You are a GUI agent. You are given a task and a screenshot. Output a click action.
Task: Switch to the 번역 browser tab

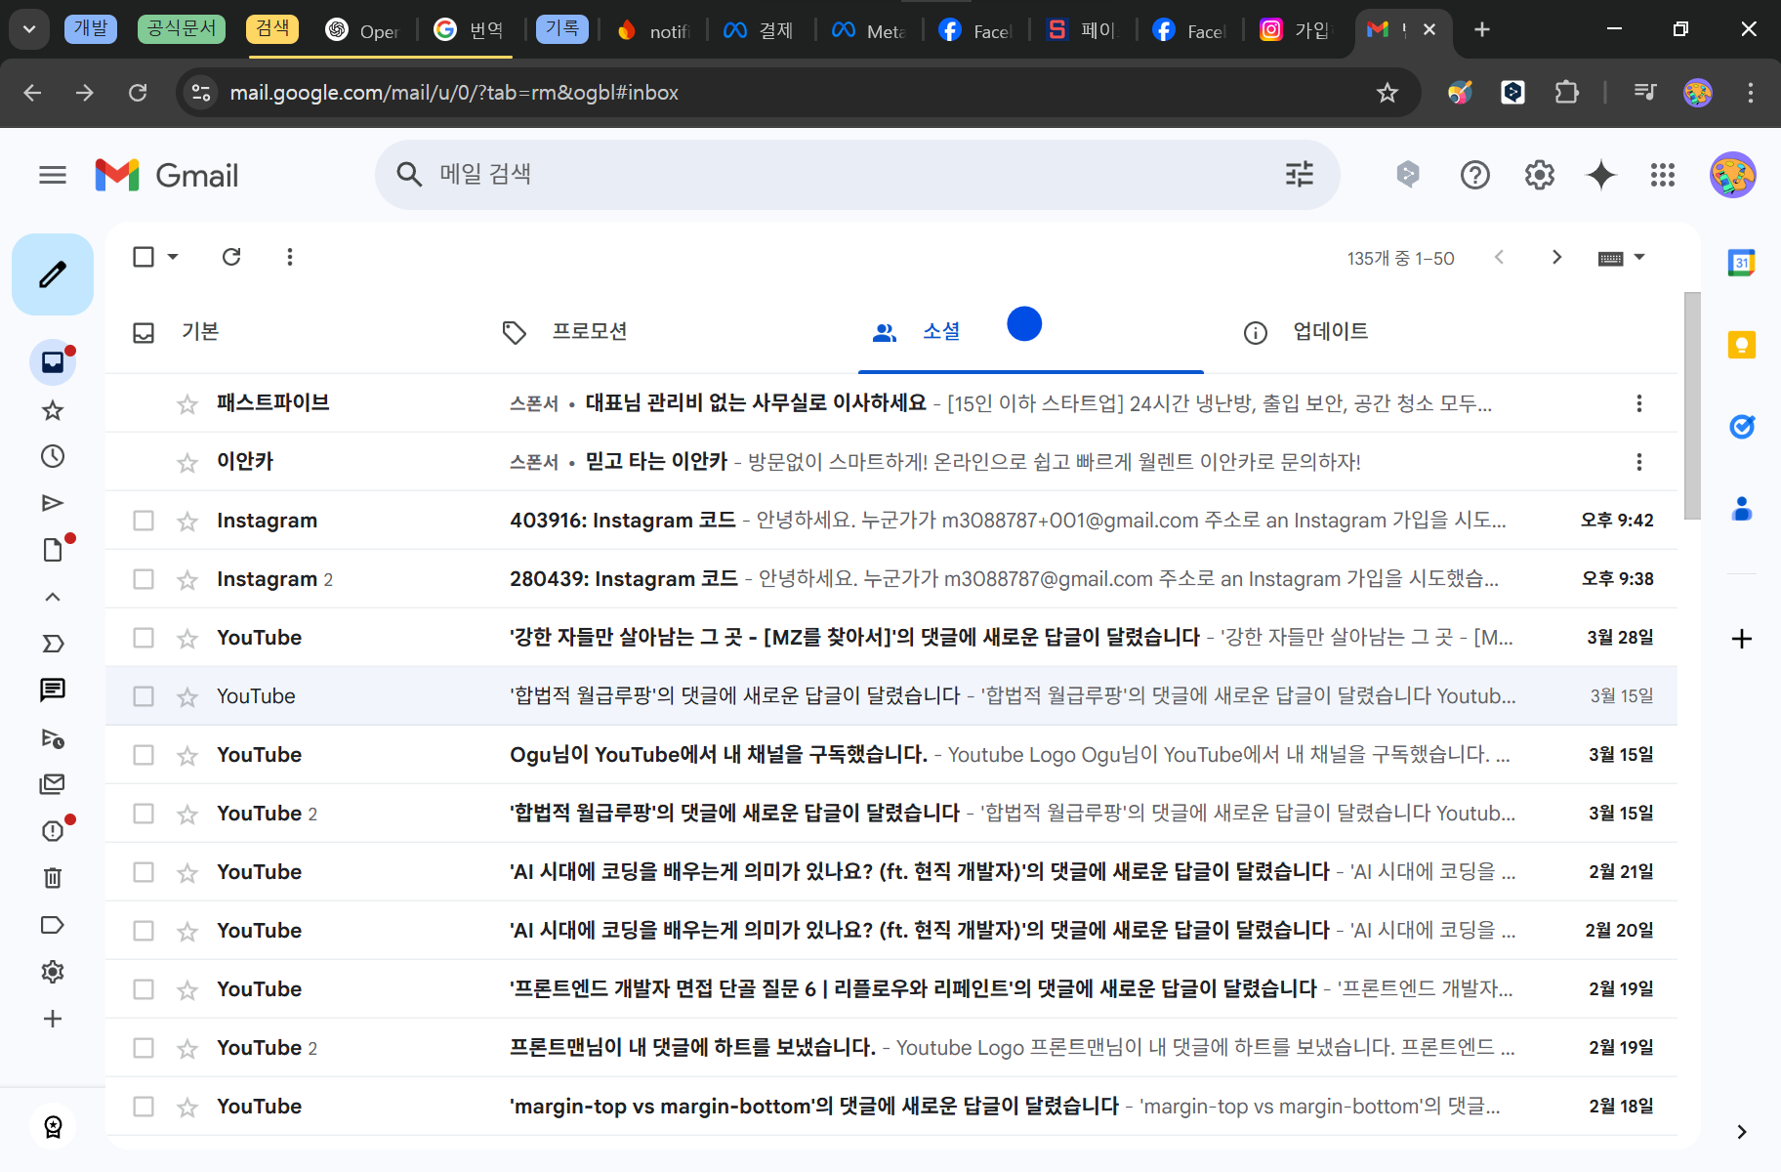(471, 30)
